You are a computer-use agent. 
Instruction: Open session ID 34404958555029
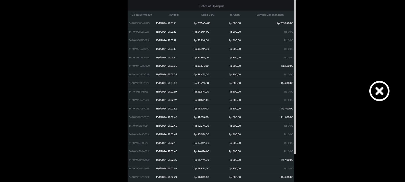click(139, 32)
